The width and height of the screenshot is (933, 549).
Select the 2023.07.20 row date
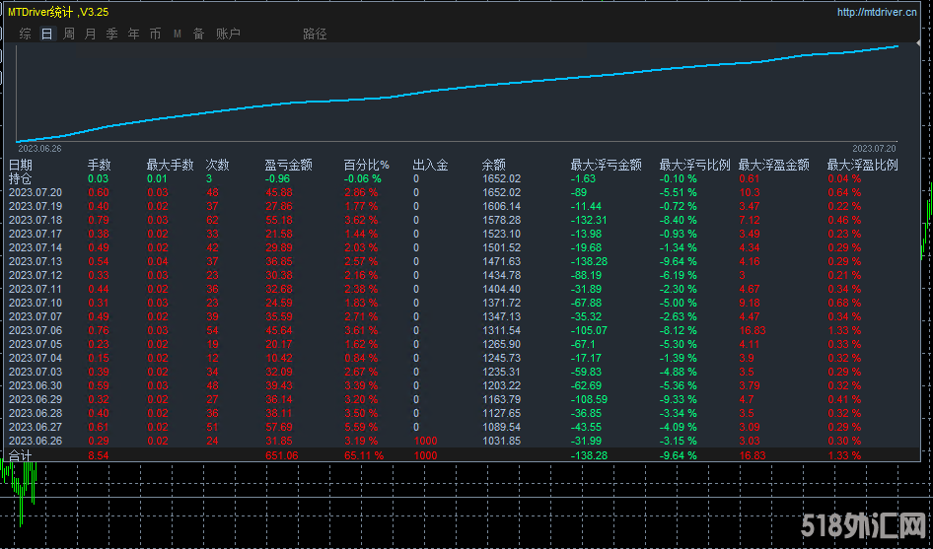(36, 193)
